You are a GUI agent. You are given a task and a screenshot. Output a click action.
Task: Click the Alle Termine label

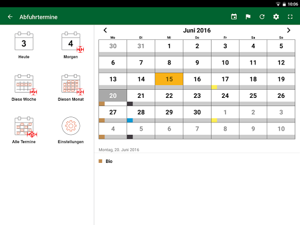24,142
